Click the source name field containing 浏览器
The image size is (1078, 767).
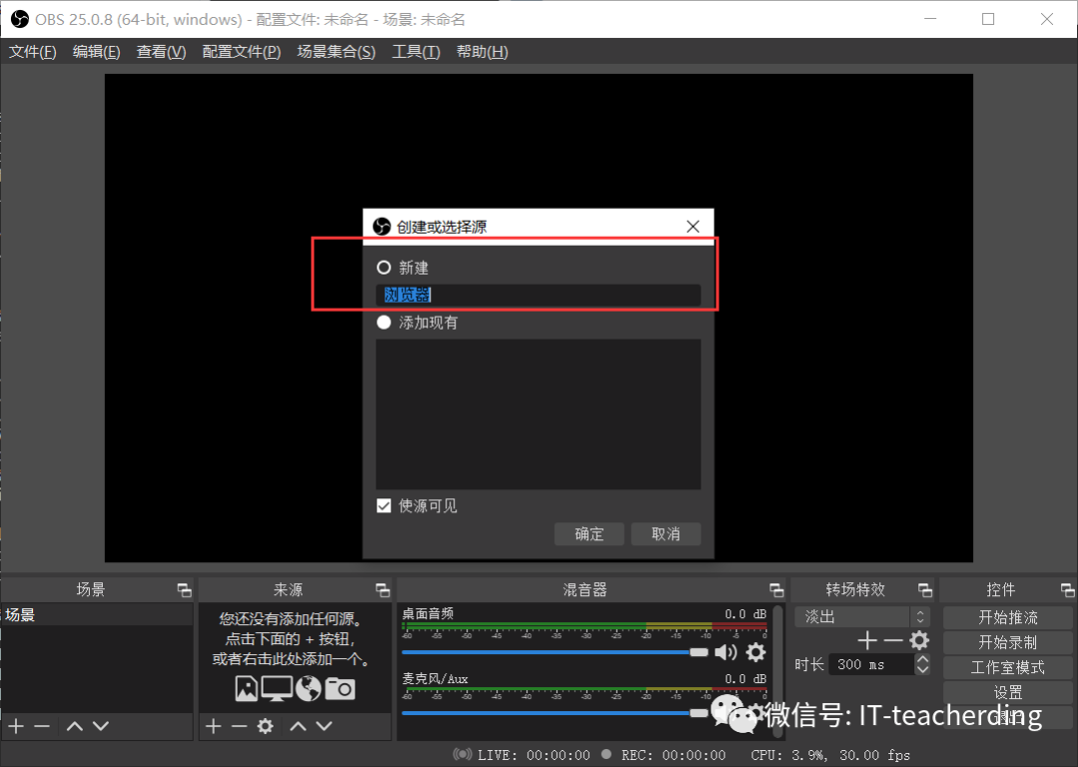538,295
